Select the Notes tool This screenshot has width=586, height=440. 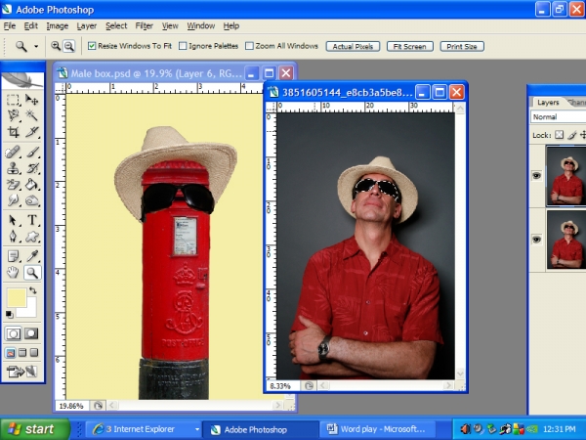[x=13, y=256]
